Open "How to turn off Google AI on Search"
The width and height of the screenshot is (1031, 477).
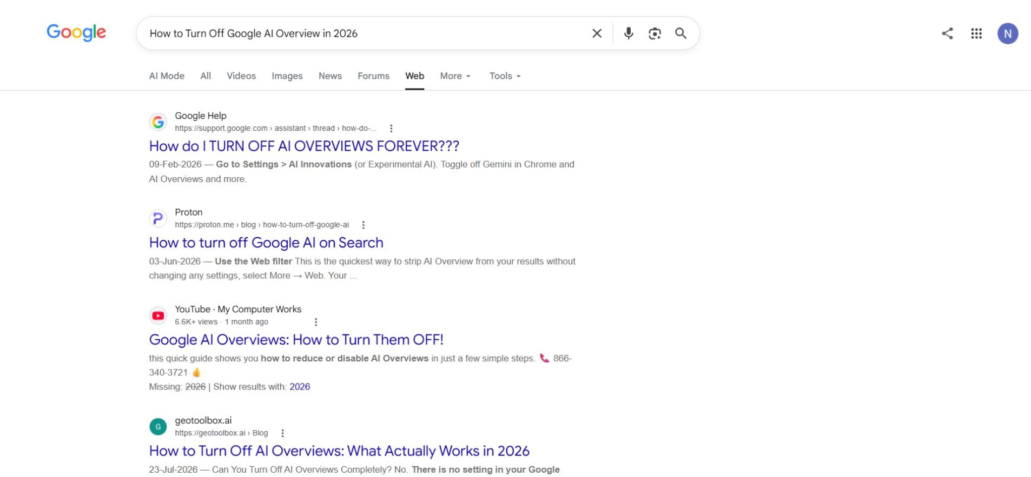[266, 243]
